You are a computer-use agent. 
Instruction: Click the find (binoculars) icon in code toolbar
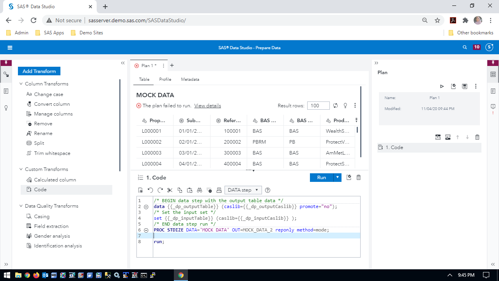point(200,190)
